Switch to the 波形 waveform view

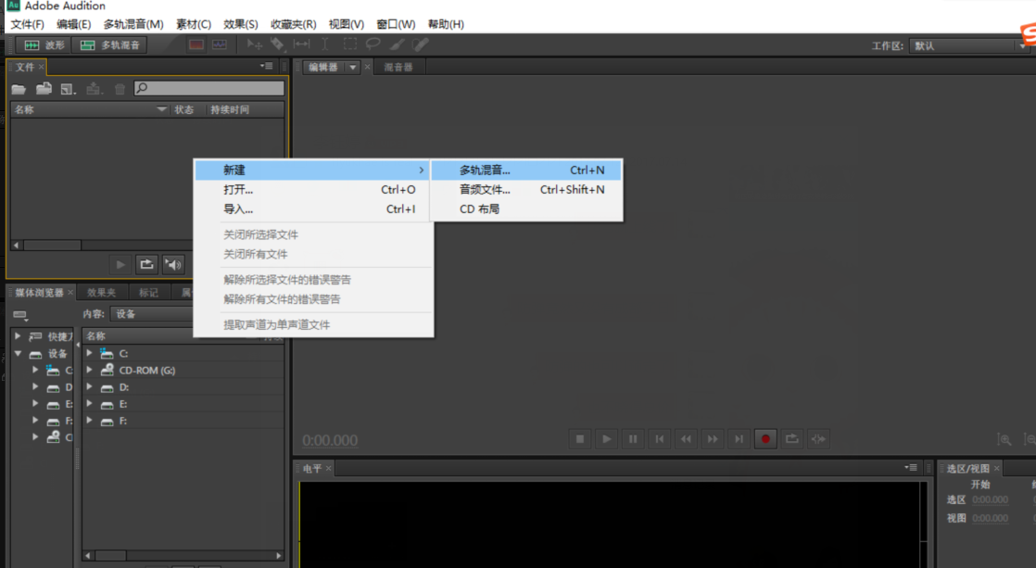pyautogui.click(x=44, y=44)
